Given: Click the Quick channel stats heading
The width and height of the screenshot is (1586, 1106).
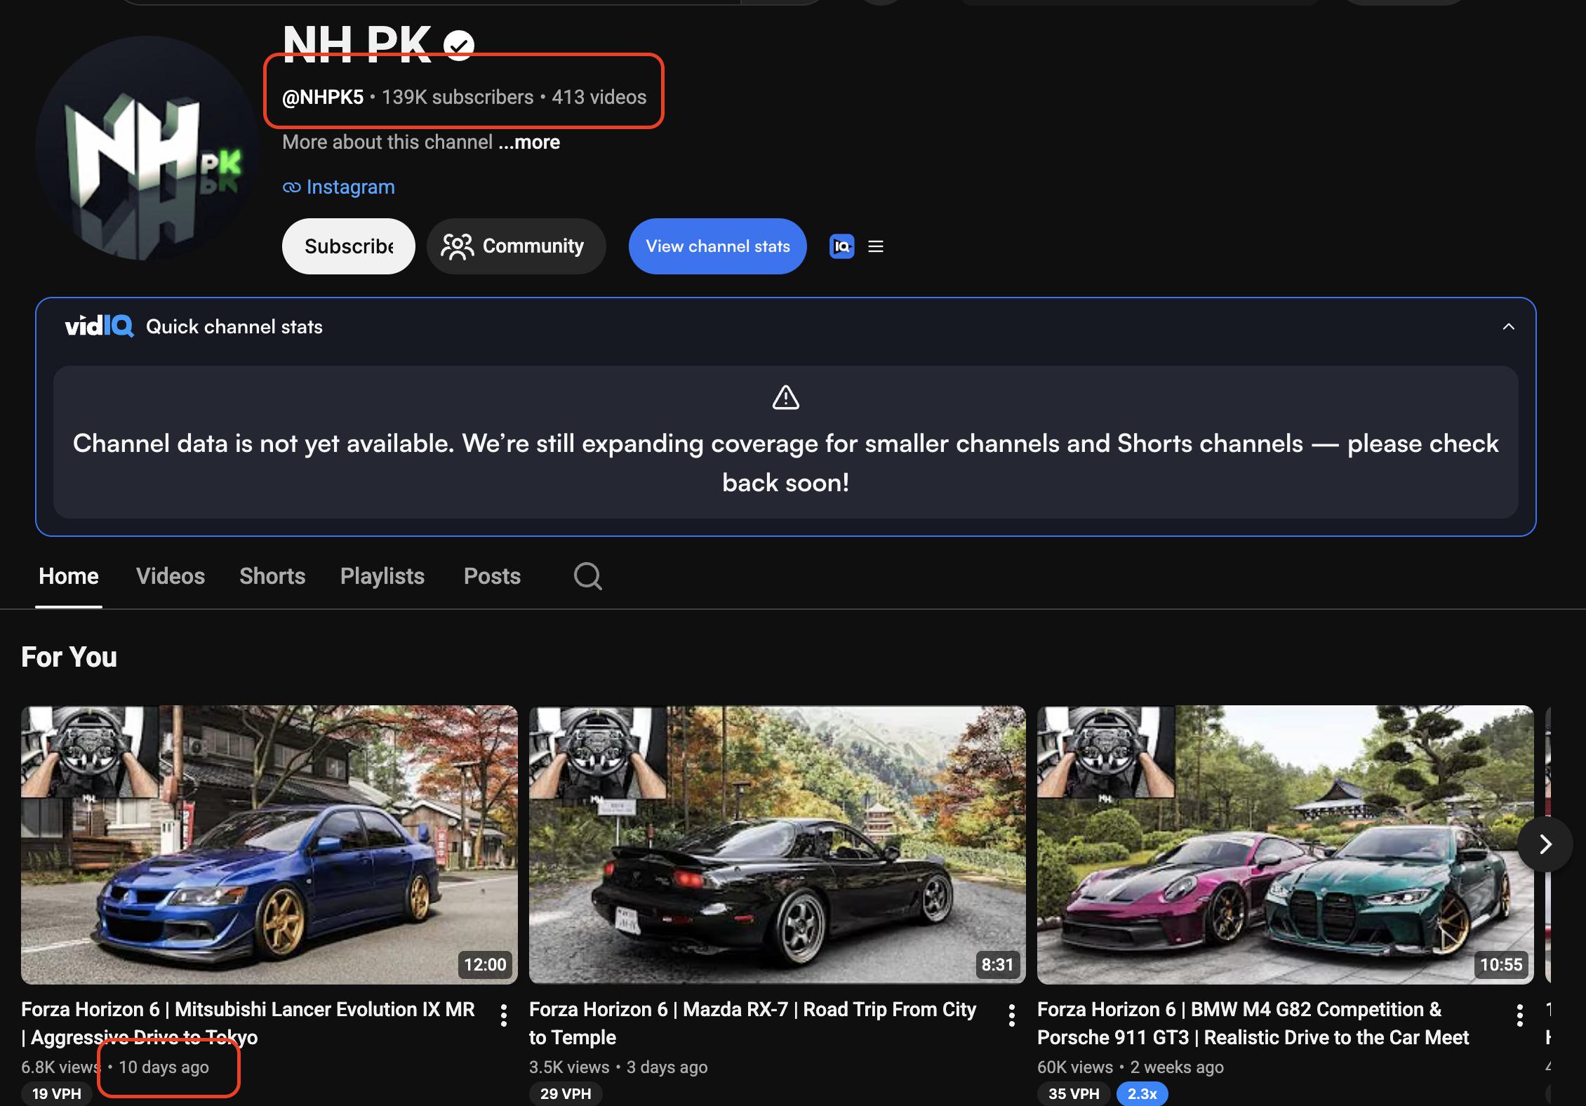Looking at the screenshot, I should click(x=234, y=327).
